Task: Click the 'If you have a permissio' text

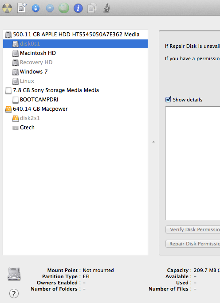Action: [192, 58]
